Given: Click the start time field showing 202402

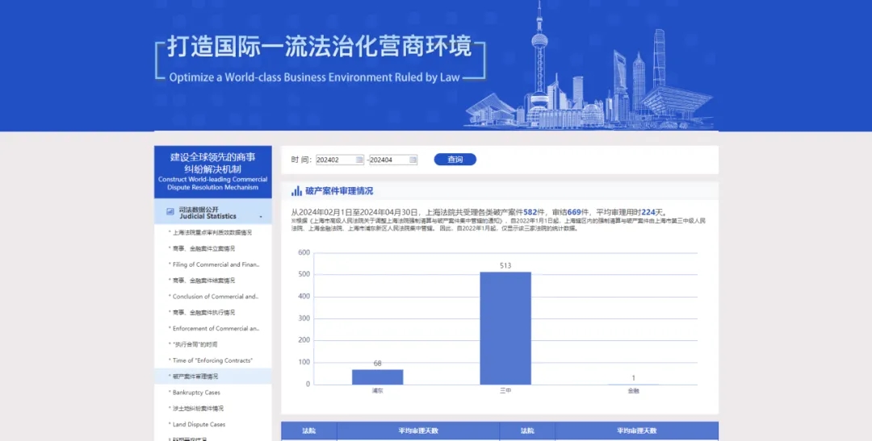Looking at the screenshot, I should coord(336,160).
